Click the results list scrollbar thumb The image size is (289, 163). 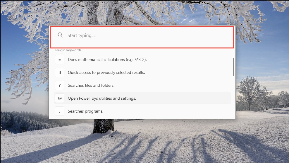[x=233, y=67]
